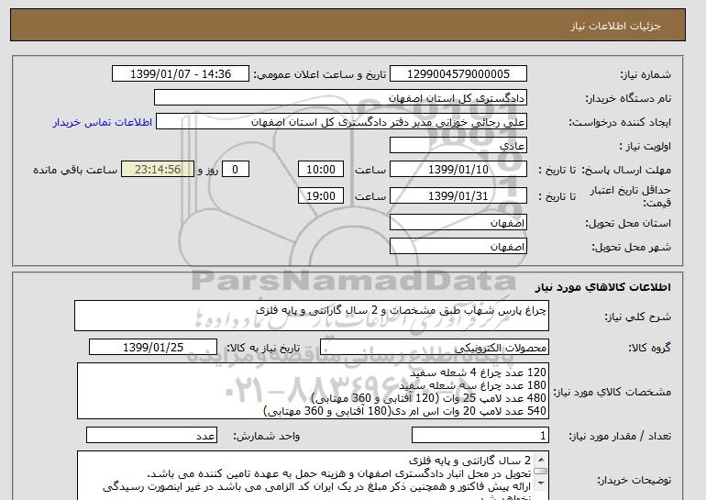
Task: Click the buyer notes scrollbar thumb
Action: [x=541, y=472]
